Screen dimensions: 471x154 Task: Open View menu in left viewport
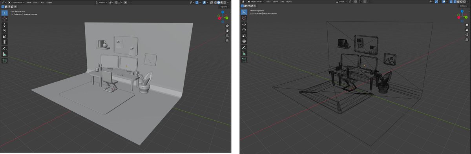point(29,2)
